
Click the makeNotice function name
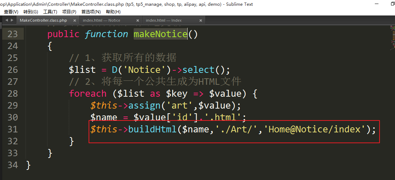coord(160,34)
